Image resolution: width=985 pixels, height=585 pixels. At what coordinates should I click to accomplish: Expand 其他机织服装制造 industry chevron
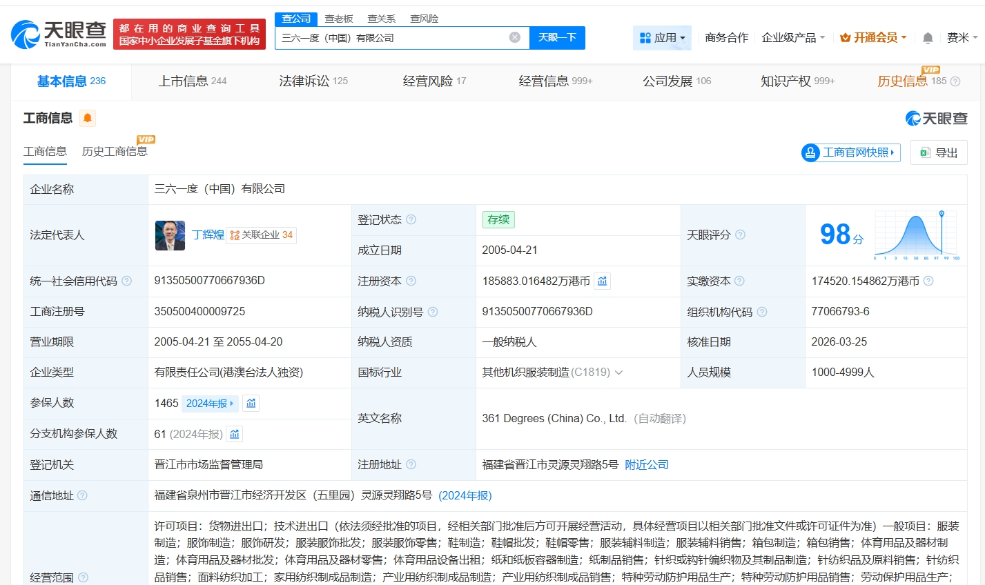click(618, 373)
